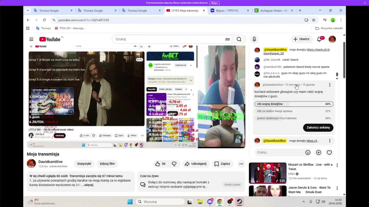Send a heart reaction in live chat
The height and width of the screenshot is (207, 369).
(x=329, y=152)
